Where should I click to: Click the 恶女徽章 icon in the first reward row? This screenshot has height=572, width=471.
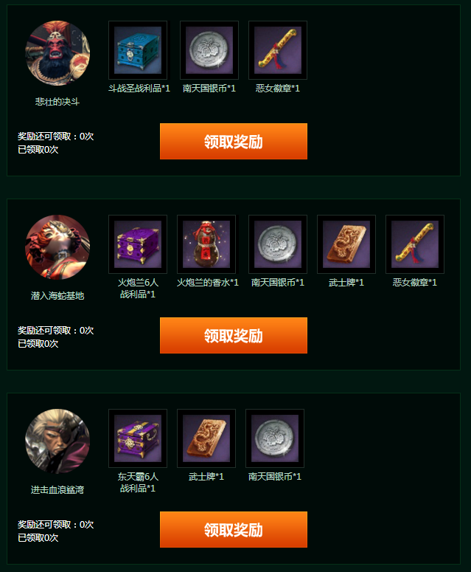[278, 50]
